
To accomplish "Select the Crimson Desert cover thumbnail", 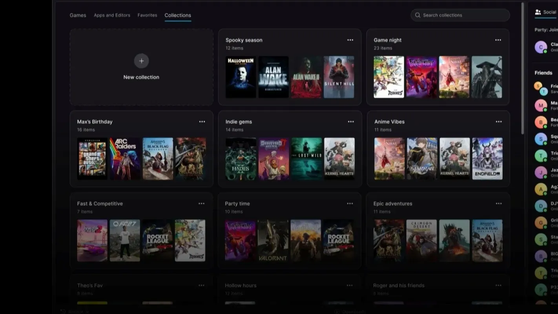I will 421,241.
